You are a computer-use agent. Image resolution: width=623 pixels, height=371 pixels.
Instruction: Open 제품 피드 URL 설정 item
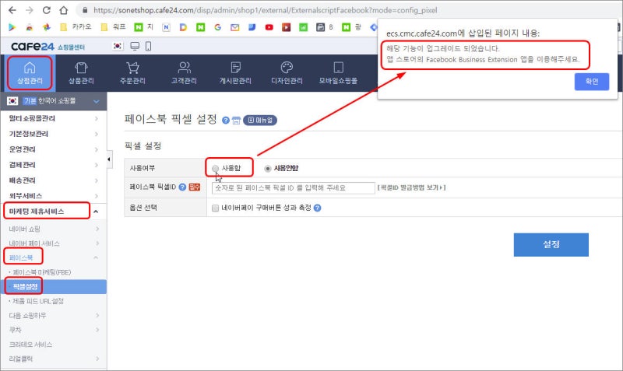click(x=37, y=301)
